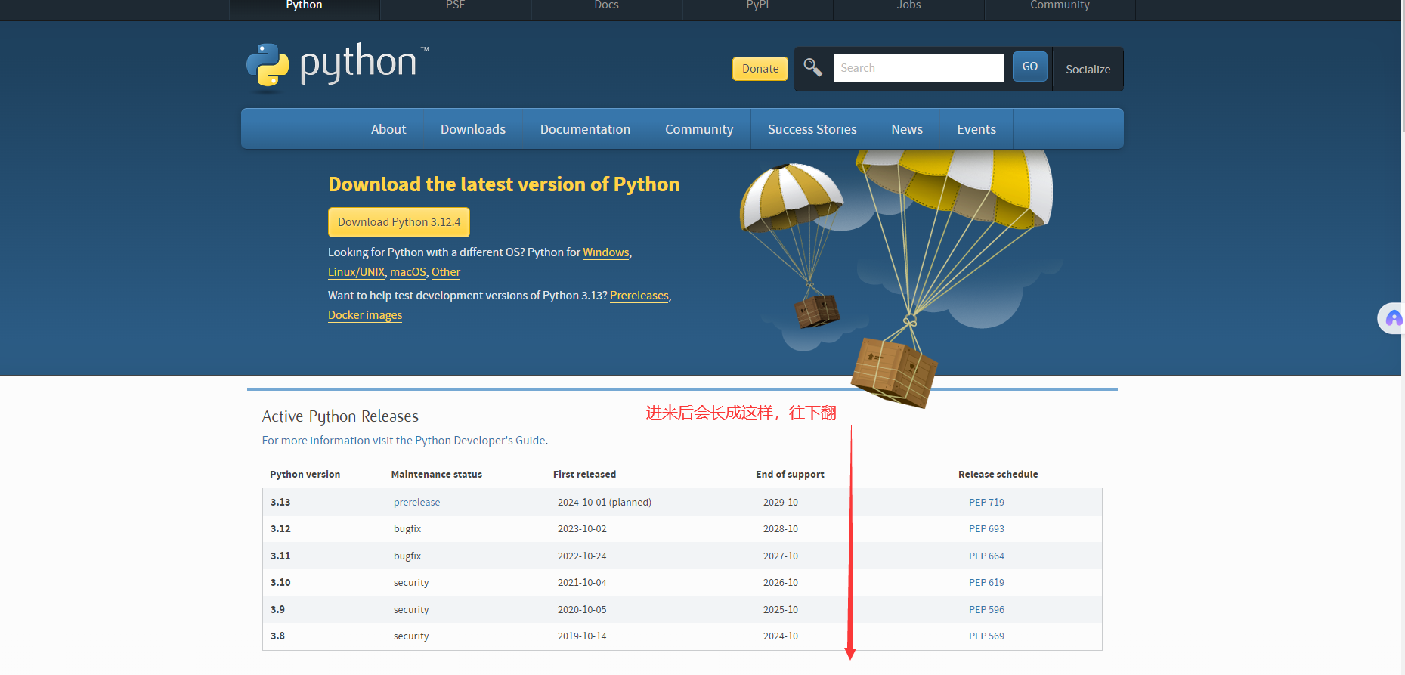The image size is (1405, 675).
Task: Open the Prereleases link
Action: pyautogui.click(x=639, y=296)
